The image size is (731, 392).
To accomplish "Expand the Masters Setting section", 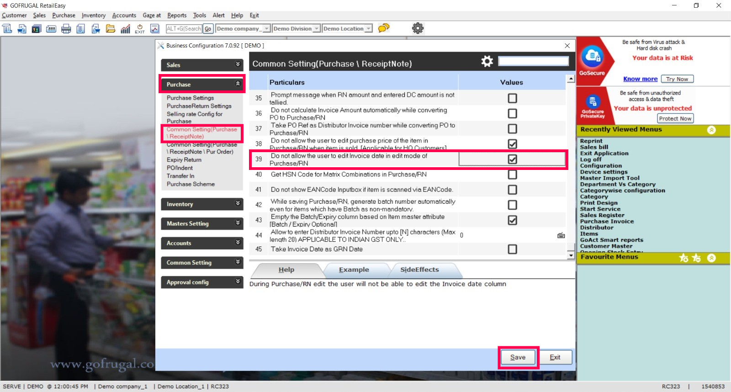I will [202, 223].
